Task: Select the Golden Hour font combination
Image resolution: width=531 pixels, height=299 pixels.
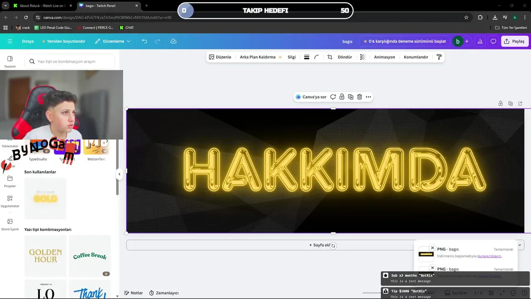Action: point(45,256)
